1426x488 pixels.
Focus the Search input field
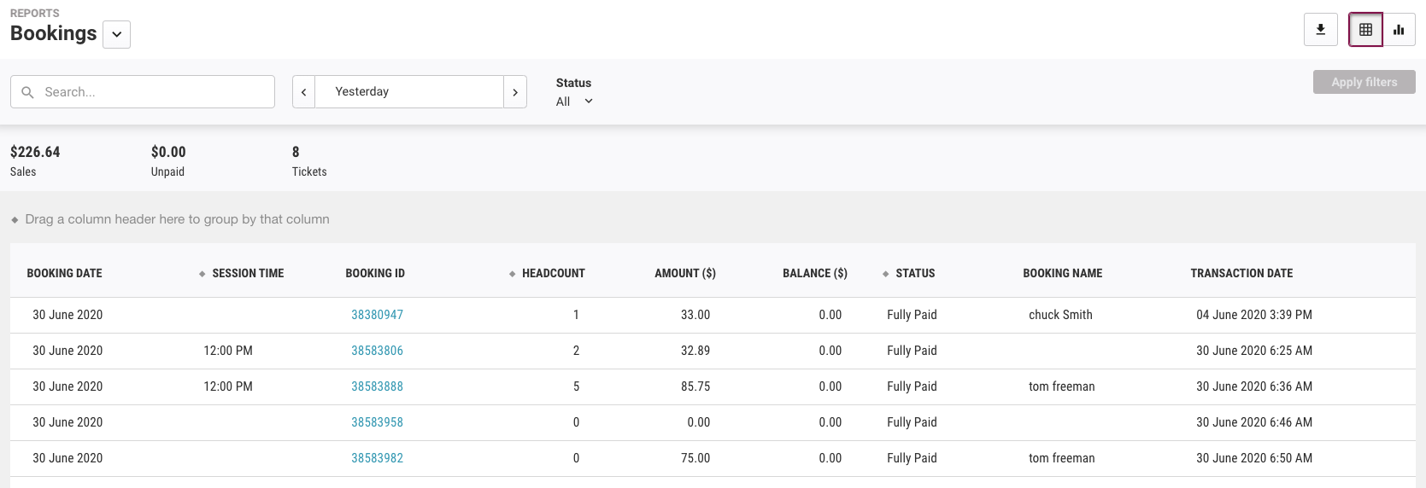click(143, 92)
